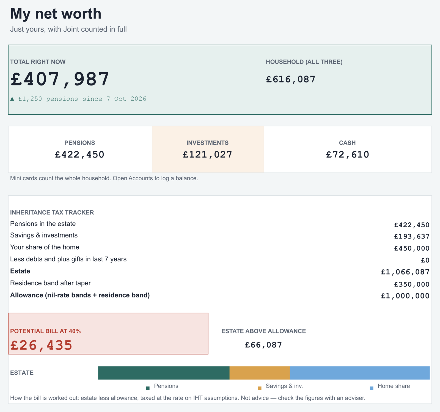Click the 'My net worth' heading
The width and height of the screenshot is (440, 412).
click(x=56, y=13)
